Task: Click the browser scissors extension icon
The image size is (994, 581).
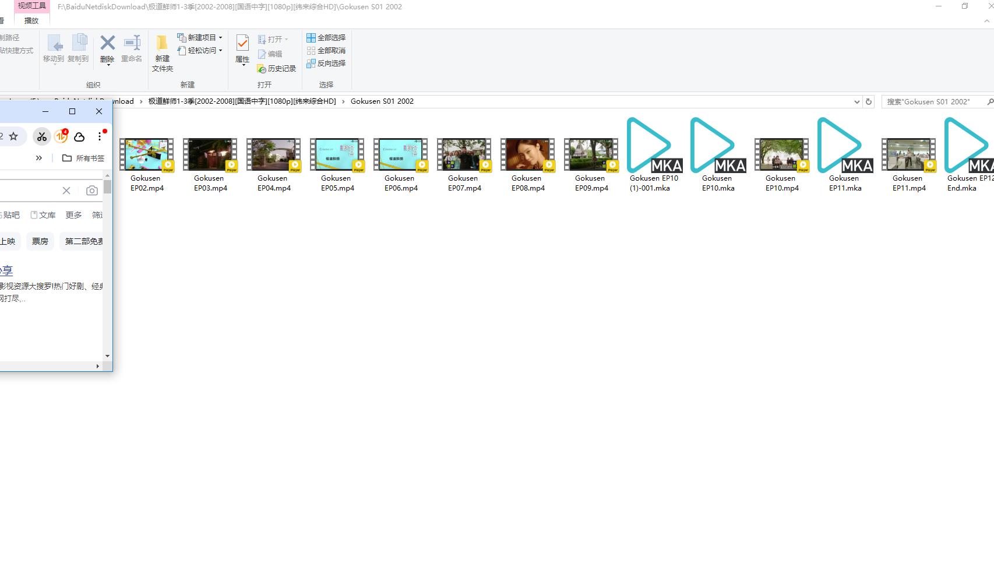Action: pyautogui.click(x=41, y=136)
